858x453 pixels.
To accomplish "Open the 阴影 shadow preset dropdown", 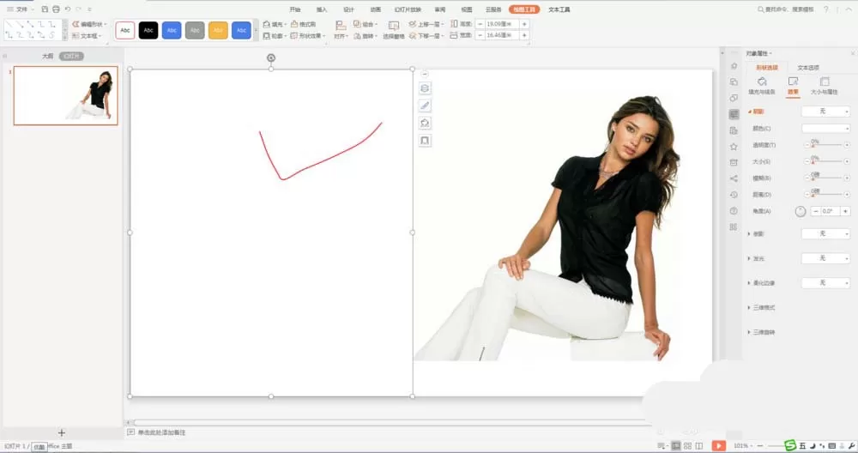I will [825, 112].
